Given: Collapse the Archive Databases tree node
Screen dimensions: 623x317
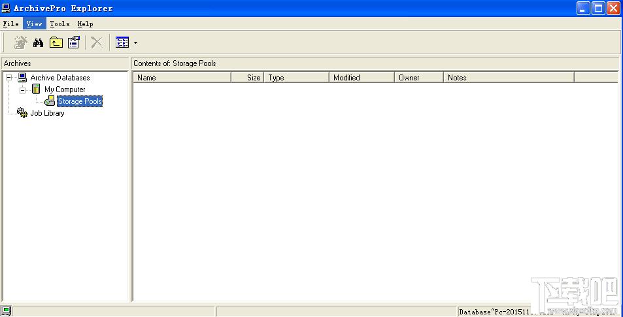Looking at the screenshot, I should pos(8,78).
